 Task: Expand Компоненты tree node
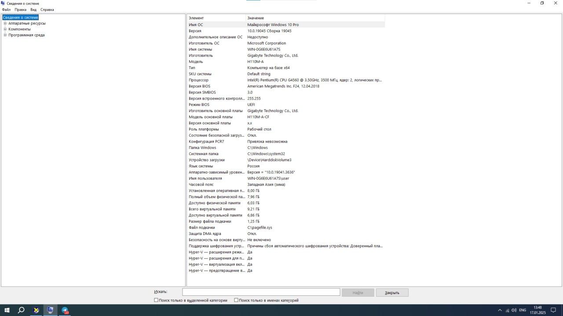pyautogui.click(x=5, y=29)
